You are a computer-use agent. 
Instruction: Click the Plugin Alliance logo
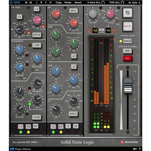point(20,149)
